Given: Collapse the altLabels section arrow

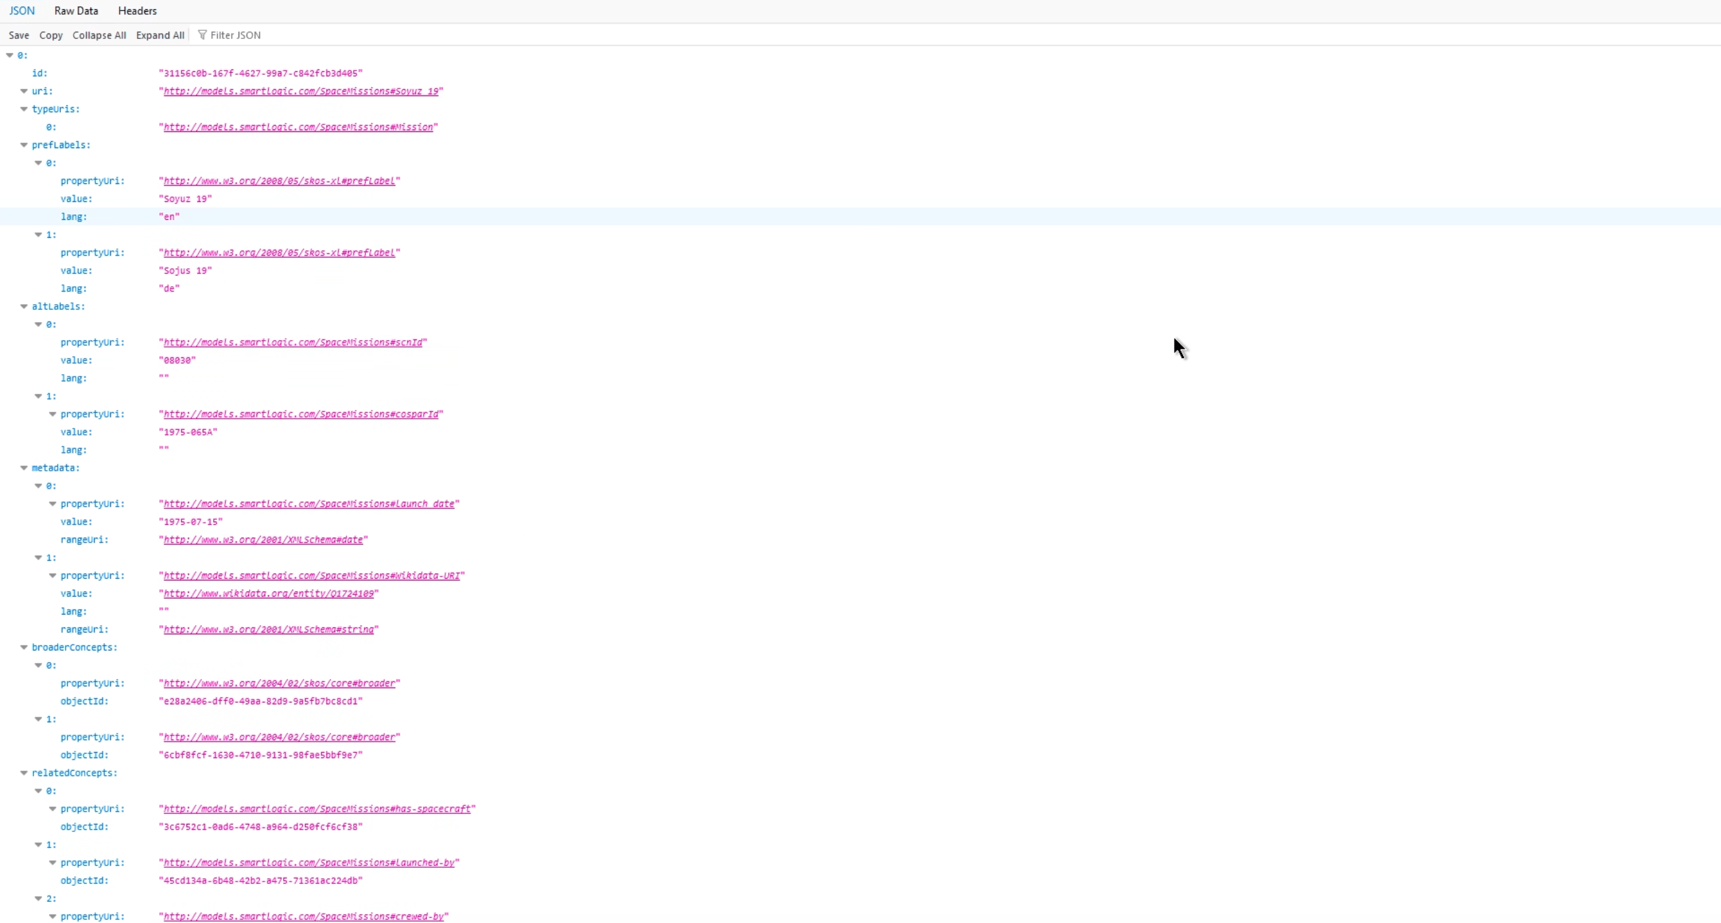Looking at the screenshot, I should pos(24,307).
